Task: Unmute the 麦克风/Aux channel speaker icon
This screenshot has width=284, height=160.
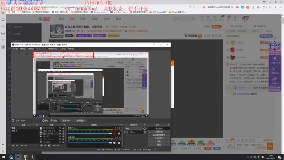Action: 115,134
